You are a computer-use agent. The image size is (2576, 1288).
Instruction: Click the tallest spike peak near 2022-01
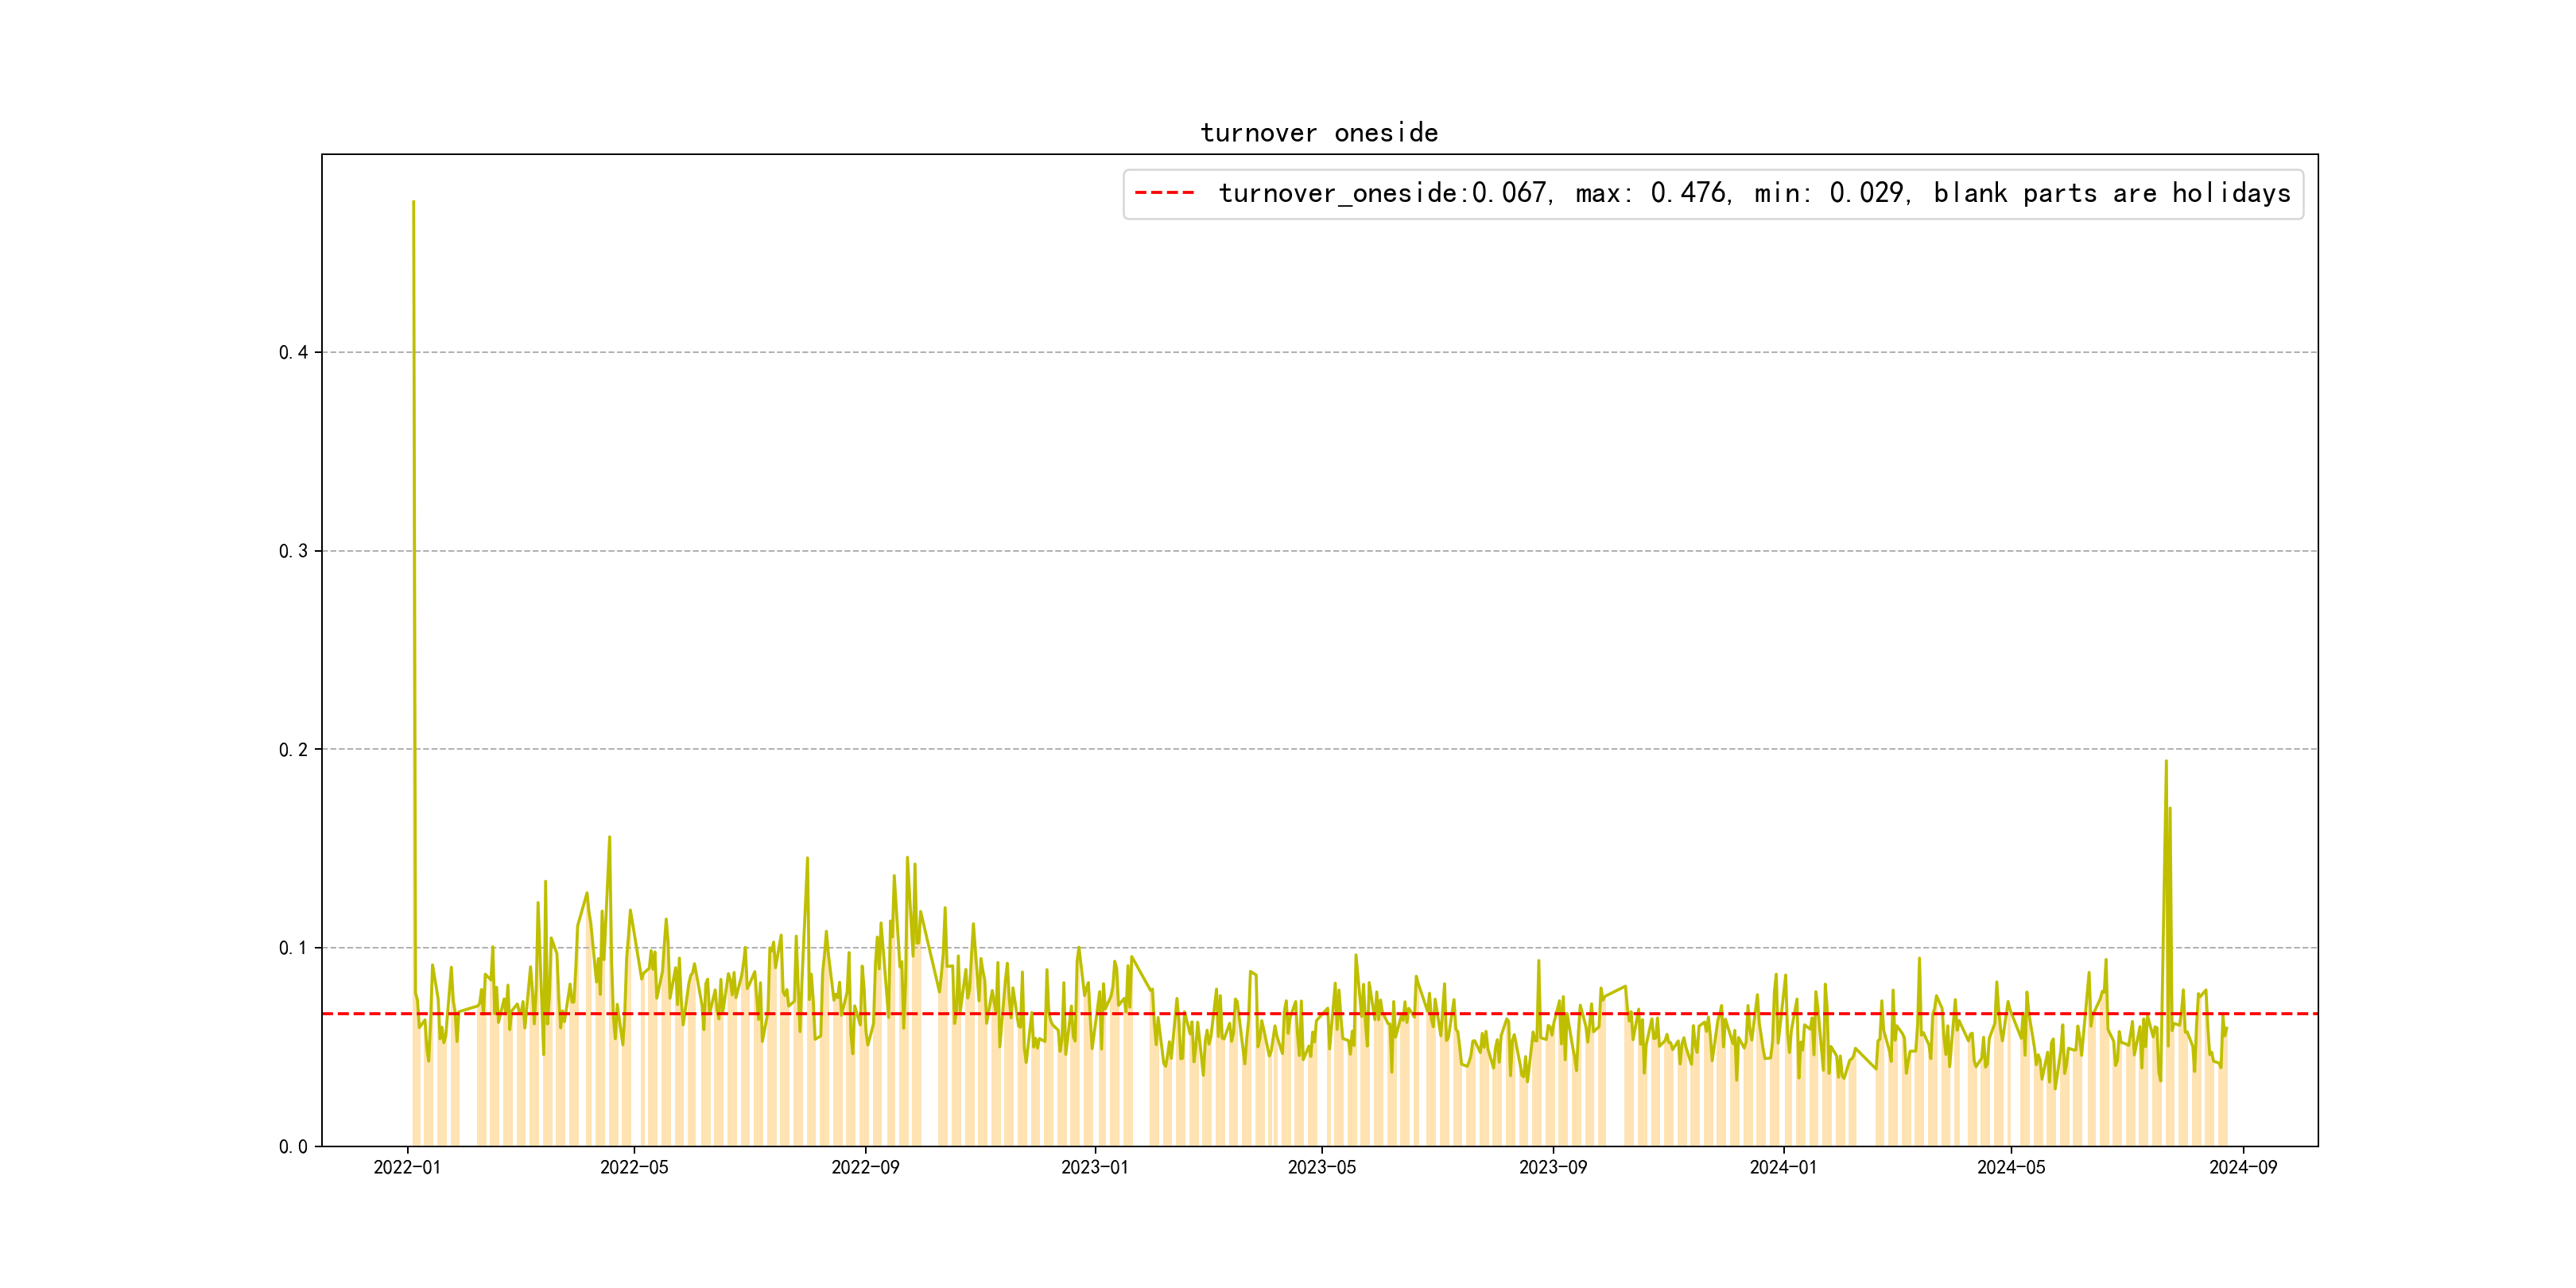(x=414, y=203)
